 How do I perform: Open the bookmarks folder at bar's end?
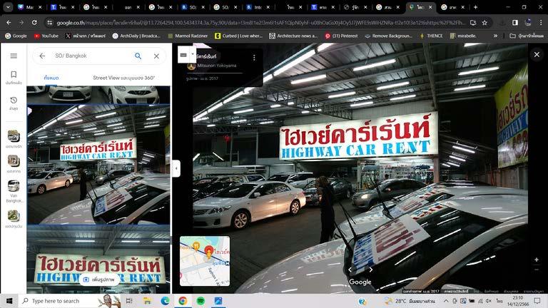527,36
